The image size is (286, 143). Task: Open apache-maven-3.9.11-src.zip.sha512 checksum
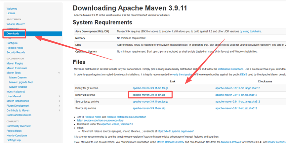click(x=236, y=109)
